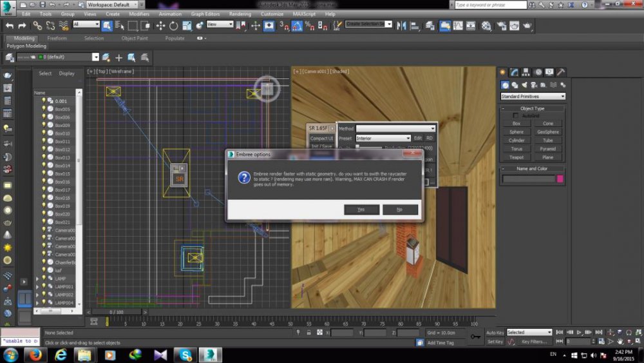Click the Select and Move tool icon

click(160, 26)
